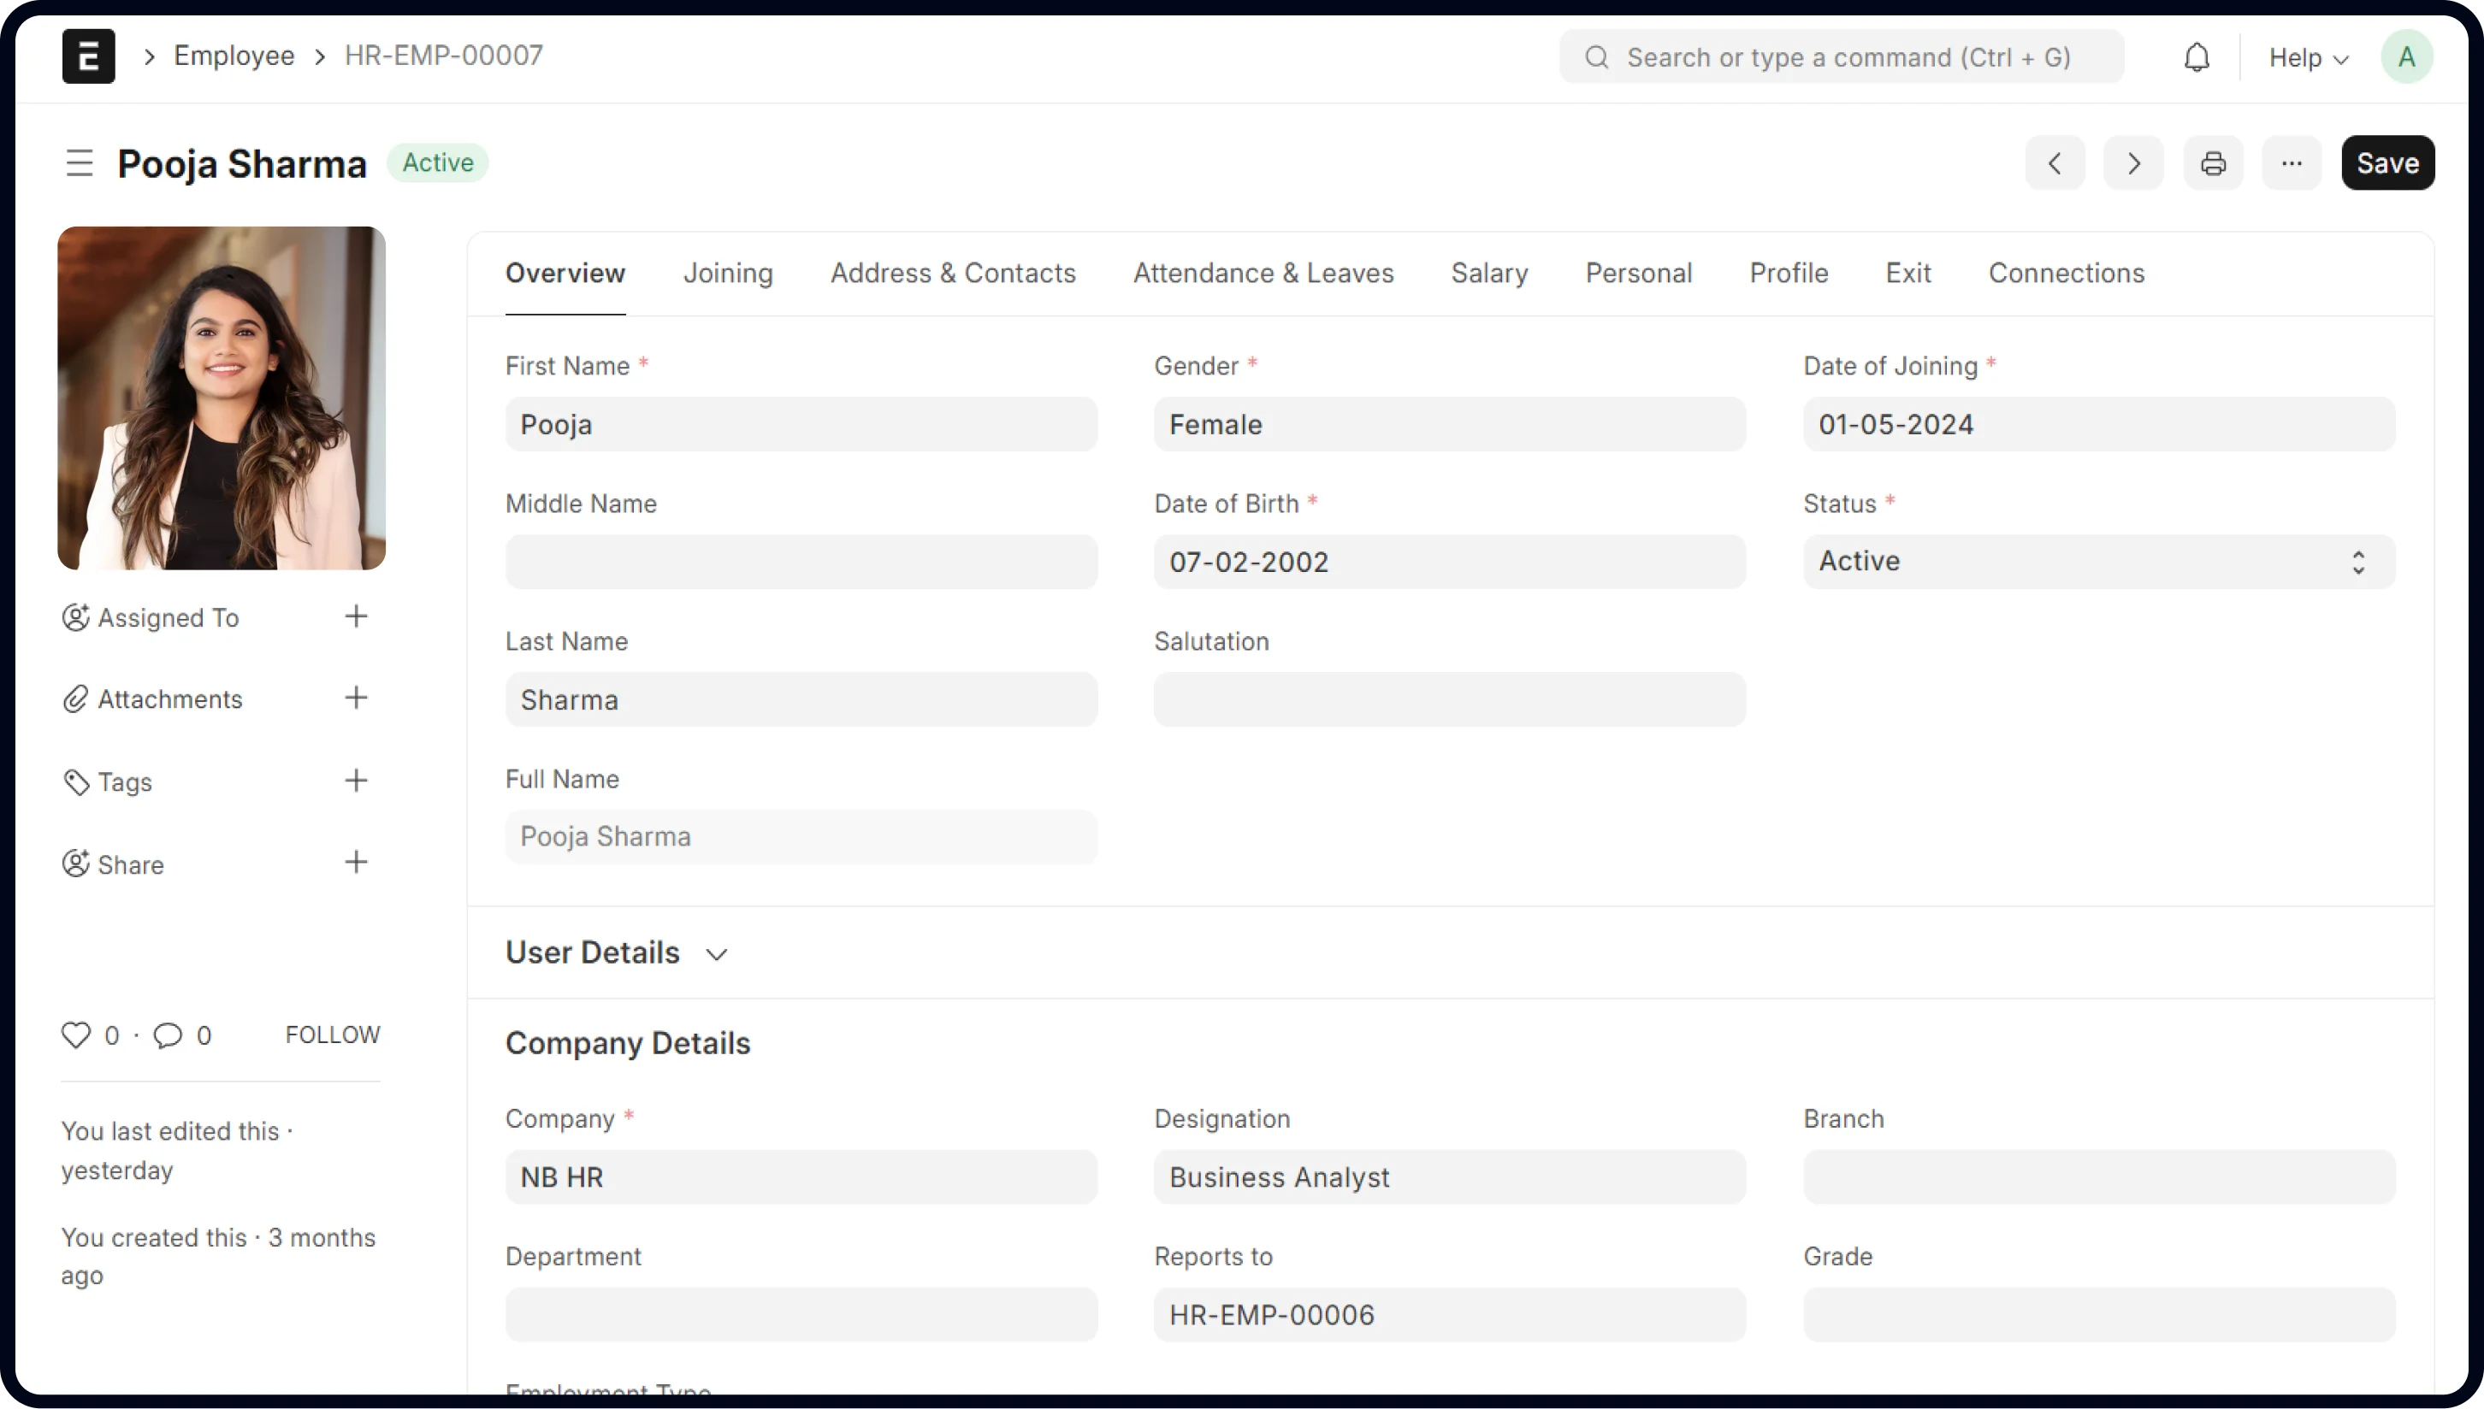Switch to the Salary tab
2484x1409 pixels.
(x=1489, y=273)
